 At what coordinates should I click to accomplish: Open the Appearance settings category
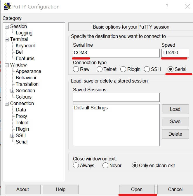28,71
